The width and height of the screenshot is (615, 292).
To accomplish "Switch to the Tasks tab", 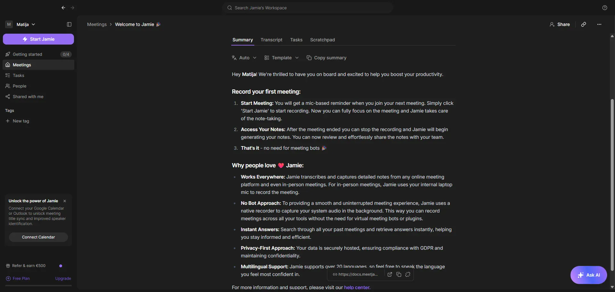I will [x=296, y=40].
